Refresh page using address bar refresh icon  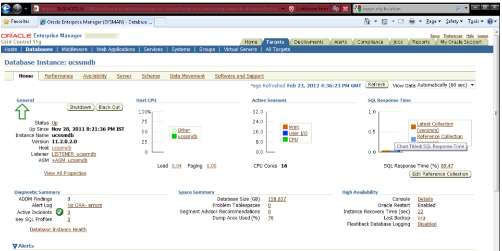pos(336,9)
